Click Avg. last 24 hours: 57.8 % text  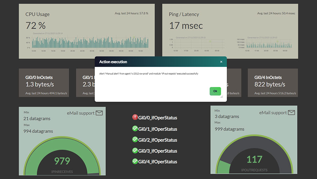click(131, 13)
